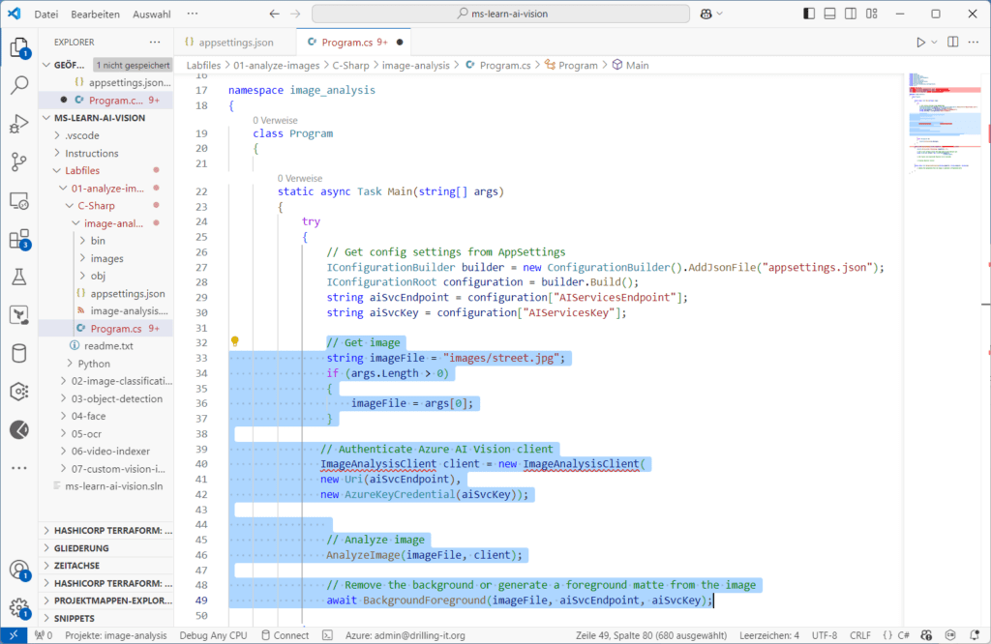Viewport: 991px width, 644px height.
Task: Click Copilot status icon in status bar
Action: pos(926,635)
